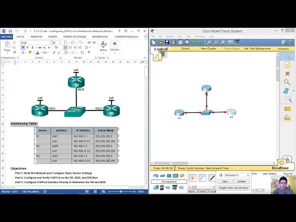Toggle Italic (K) in Word ribbon

click(28, 47)
